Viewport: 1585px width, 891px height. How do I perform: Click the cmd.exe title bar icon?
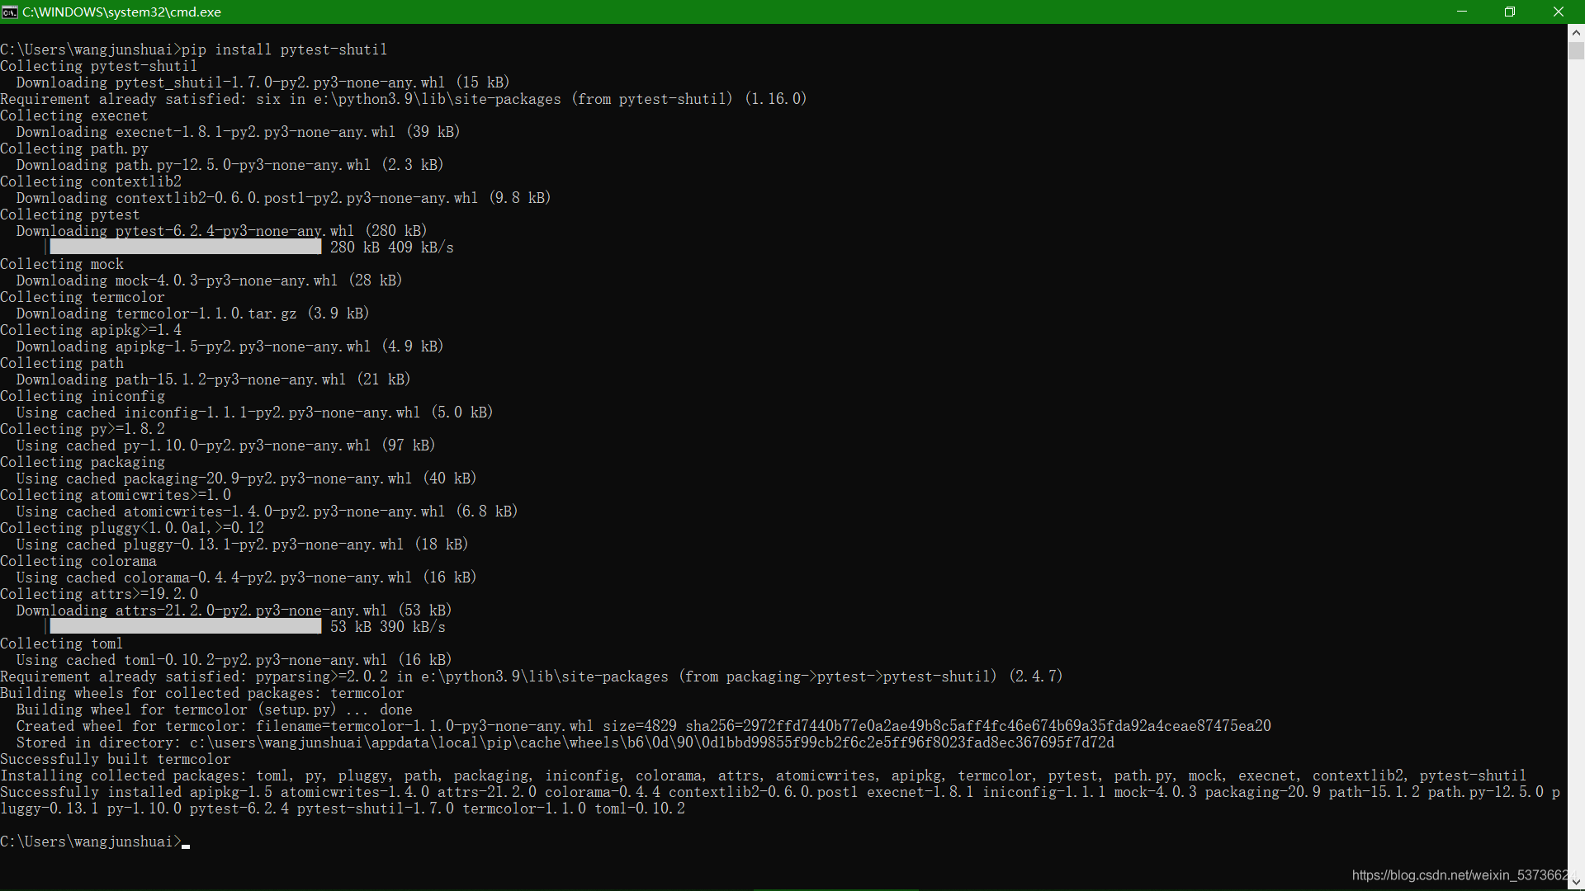coord(10,11)
